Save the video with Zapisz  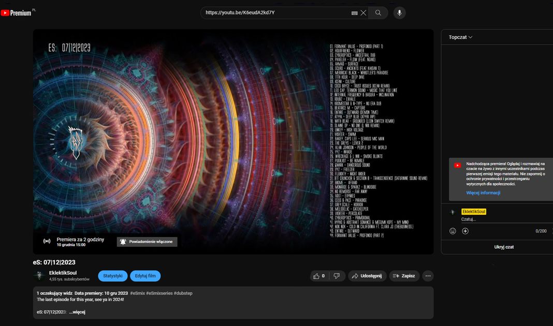(404, 276)
